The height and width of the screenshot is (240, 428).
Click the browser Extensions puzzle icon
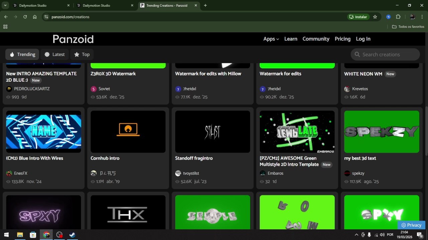pos(398,17)
